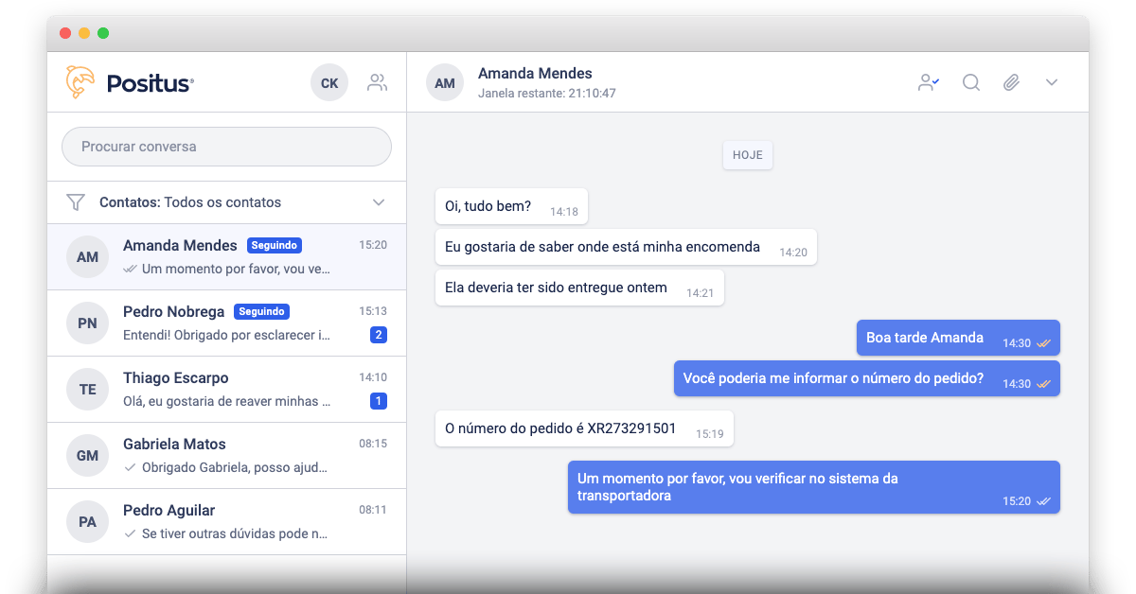Click the HOJE date label
1136x594 pixels.
(748, 155)
